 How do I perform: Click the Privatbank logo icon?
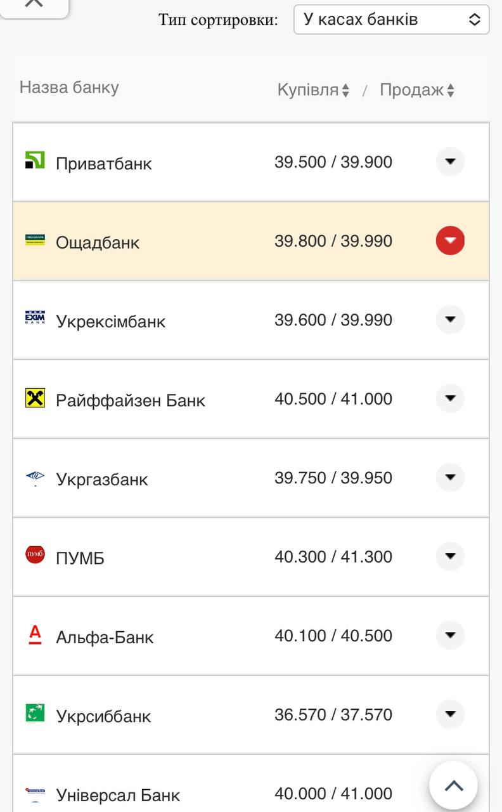point(35,160)
